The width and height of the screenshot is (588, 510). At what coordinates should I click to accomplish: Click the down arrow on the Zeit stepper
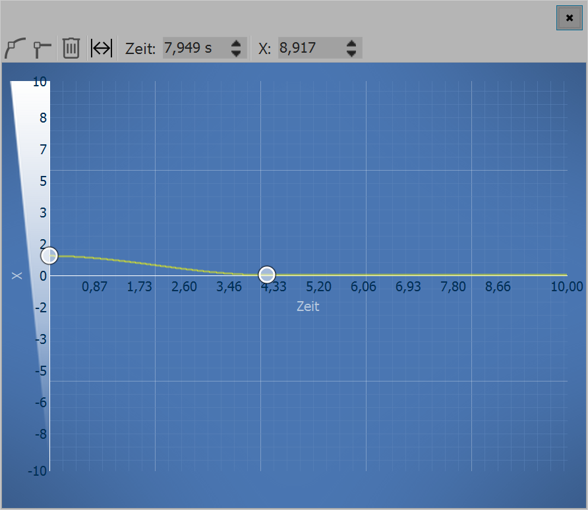pyautogui.click(x=236, y=51)
